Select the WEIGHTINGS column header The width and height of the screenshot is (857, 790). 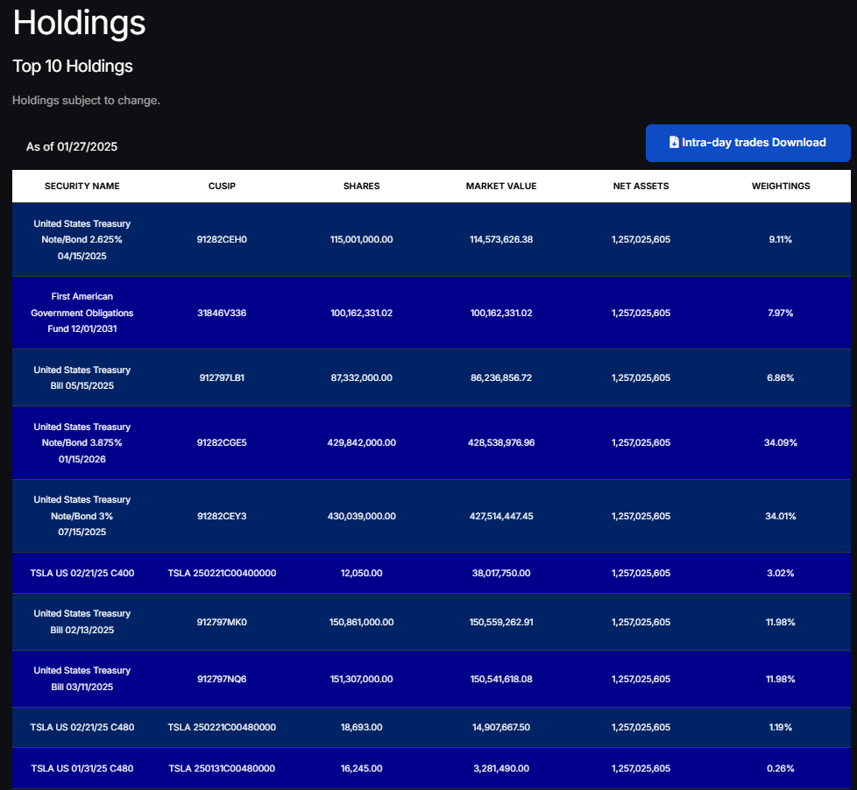pyautogui.click(x=781, y=186)
